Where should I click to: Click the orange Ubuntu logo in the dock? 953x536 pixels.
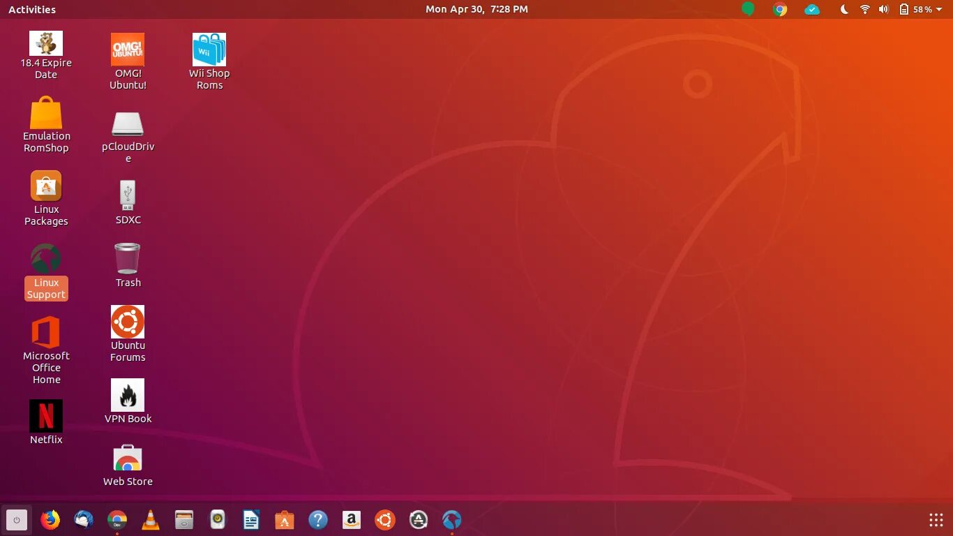pyautogui.click(x=385, y=520)
